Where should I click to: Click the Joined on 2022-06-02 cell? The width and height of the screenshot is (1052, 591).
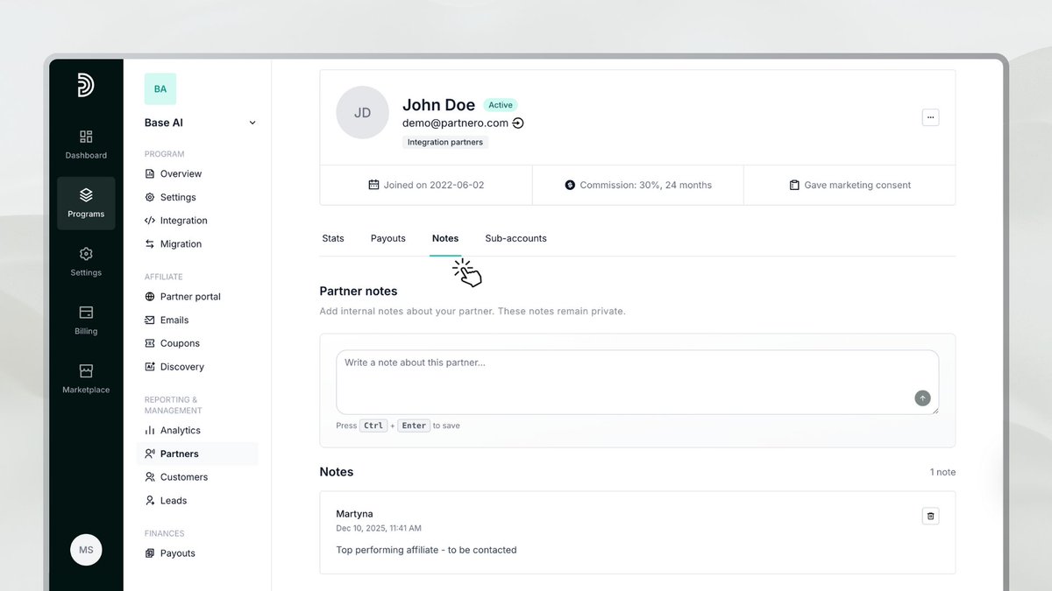[426, 185]
